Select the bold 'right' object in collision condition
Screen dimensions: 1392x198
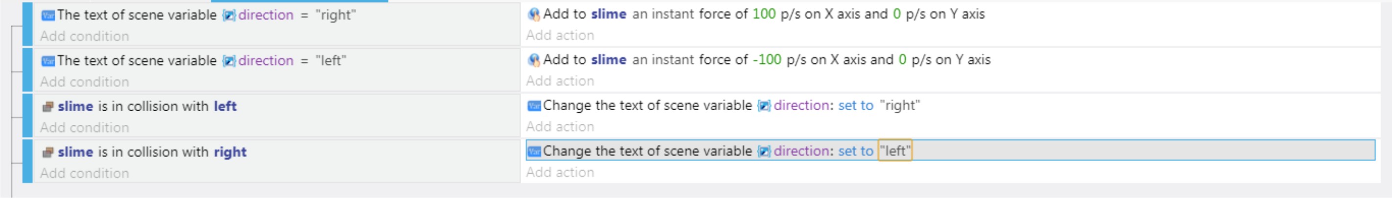[x=230, y=152]
